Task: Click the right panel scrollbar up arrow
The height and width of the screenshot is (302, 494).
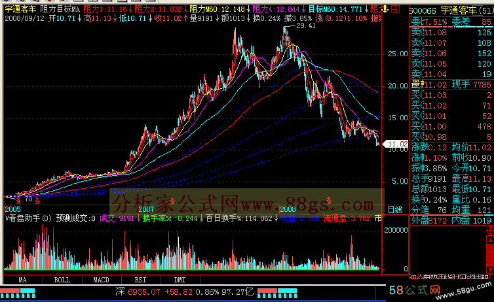Action: (x=490, y=240)
